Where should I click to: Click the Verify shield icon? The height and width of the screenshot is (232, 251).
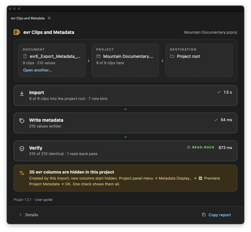22,149
